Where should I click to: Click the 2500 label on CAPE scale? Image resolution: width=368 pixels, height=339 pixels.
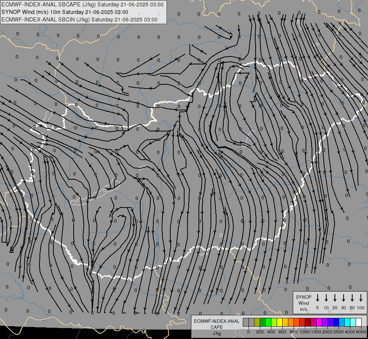339,332
